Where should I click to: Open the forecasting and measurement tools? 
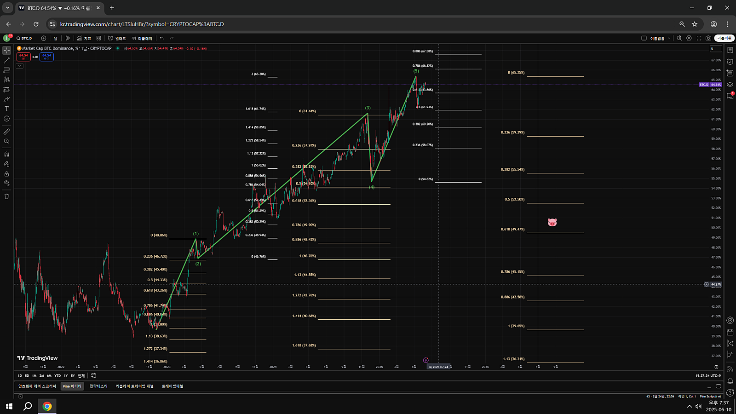coord(6,90)
